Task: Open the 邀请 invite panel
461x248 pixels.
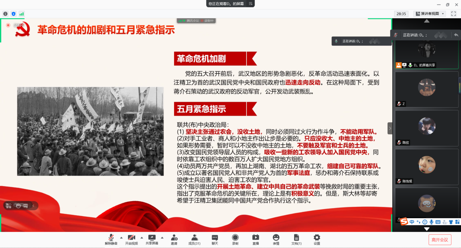Action: pos(174,239)
